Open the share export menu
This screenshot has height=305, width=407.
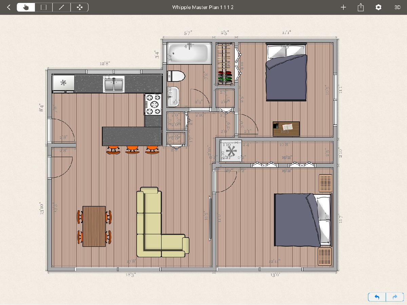click(x=361, y=7)
